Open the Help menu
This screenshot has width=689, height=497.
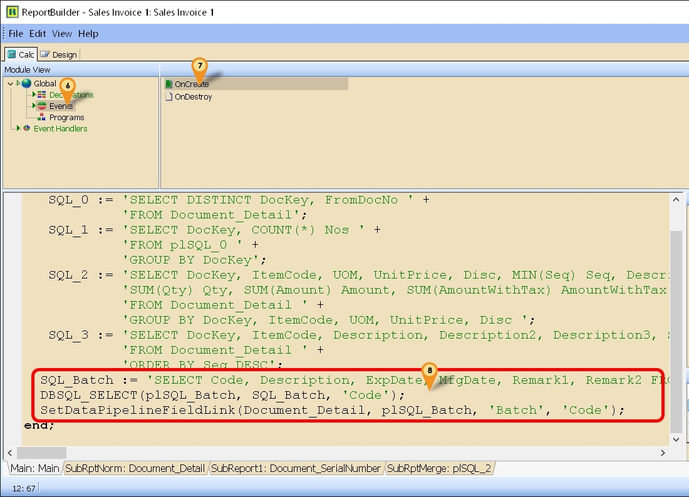coord(88,34)
